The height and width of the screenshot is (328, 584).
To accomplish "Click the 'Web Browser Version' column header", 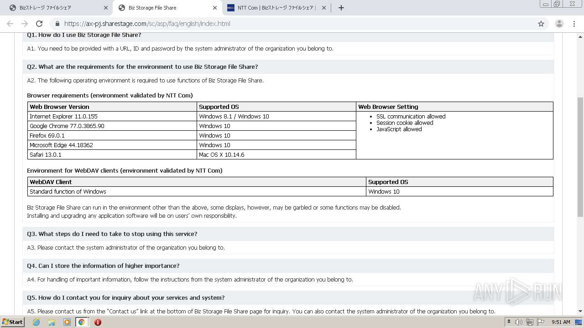I will coord(112,107).
